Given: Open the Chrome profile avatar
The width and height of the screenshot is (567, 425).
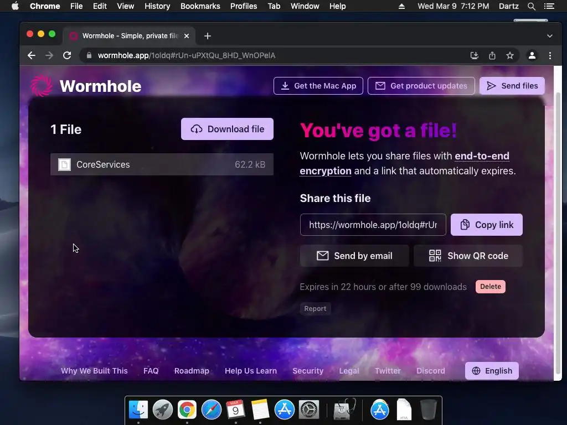Looking at the screenshot, I should 532,55.
